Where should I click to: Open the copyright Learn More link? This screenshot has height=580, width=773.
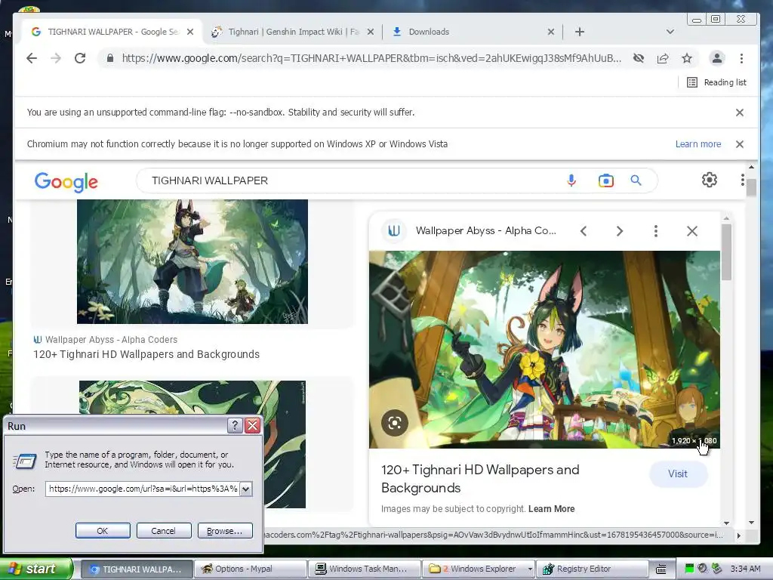pos(551,508)
